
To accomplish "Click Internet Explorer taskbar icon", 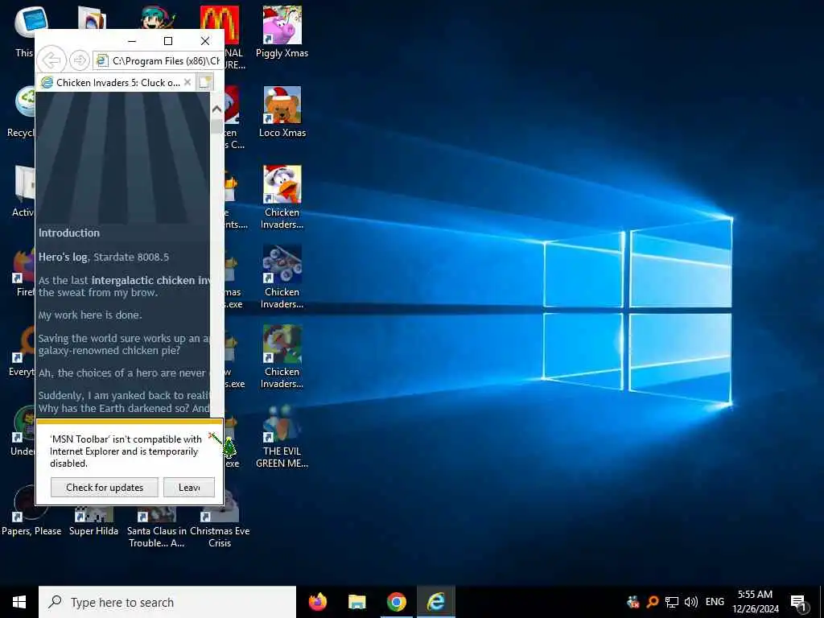I will [435, 602].
